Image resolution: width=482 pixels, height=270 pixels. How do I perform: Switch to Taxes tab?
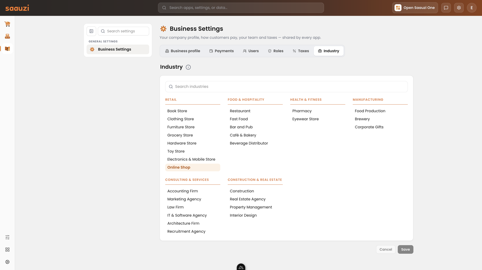click(301, 51)
